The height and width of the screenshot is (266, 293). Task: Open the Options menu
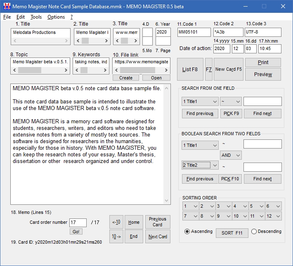pos(56,17)
